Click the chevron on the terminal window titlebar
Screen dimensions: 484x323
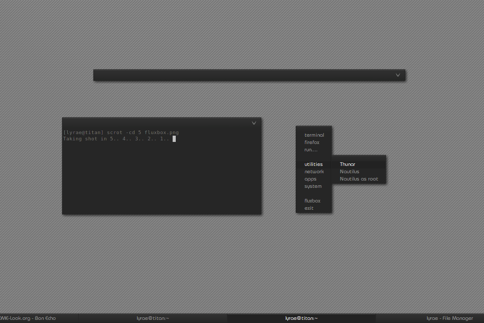pos(253,123)
